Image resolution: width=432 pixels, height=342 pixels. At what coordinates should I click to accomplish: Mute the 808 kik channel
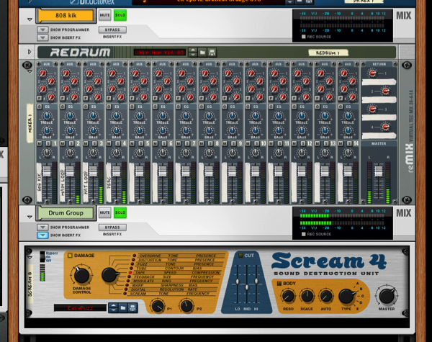tap(104, 15)
